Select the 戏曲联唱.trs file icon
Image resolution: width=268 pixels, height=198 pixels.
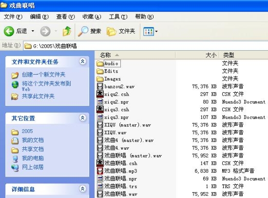pyautogui.click(x=100, y=186)
